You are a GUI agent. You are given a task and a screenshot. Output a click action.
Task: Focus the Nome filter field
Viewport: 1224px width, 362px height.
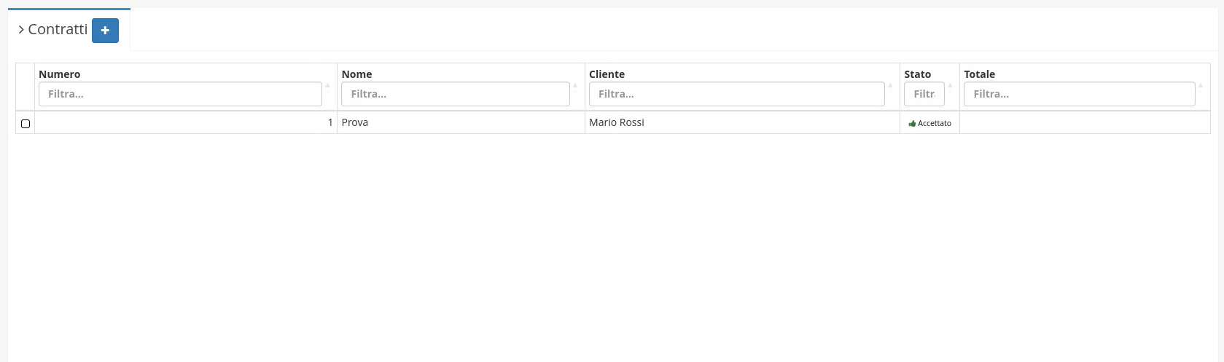pos(455,94)
